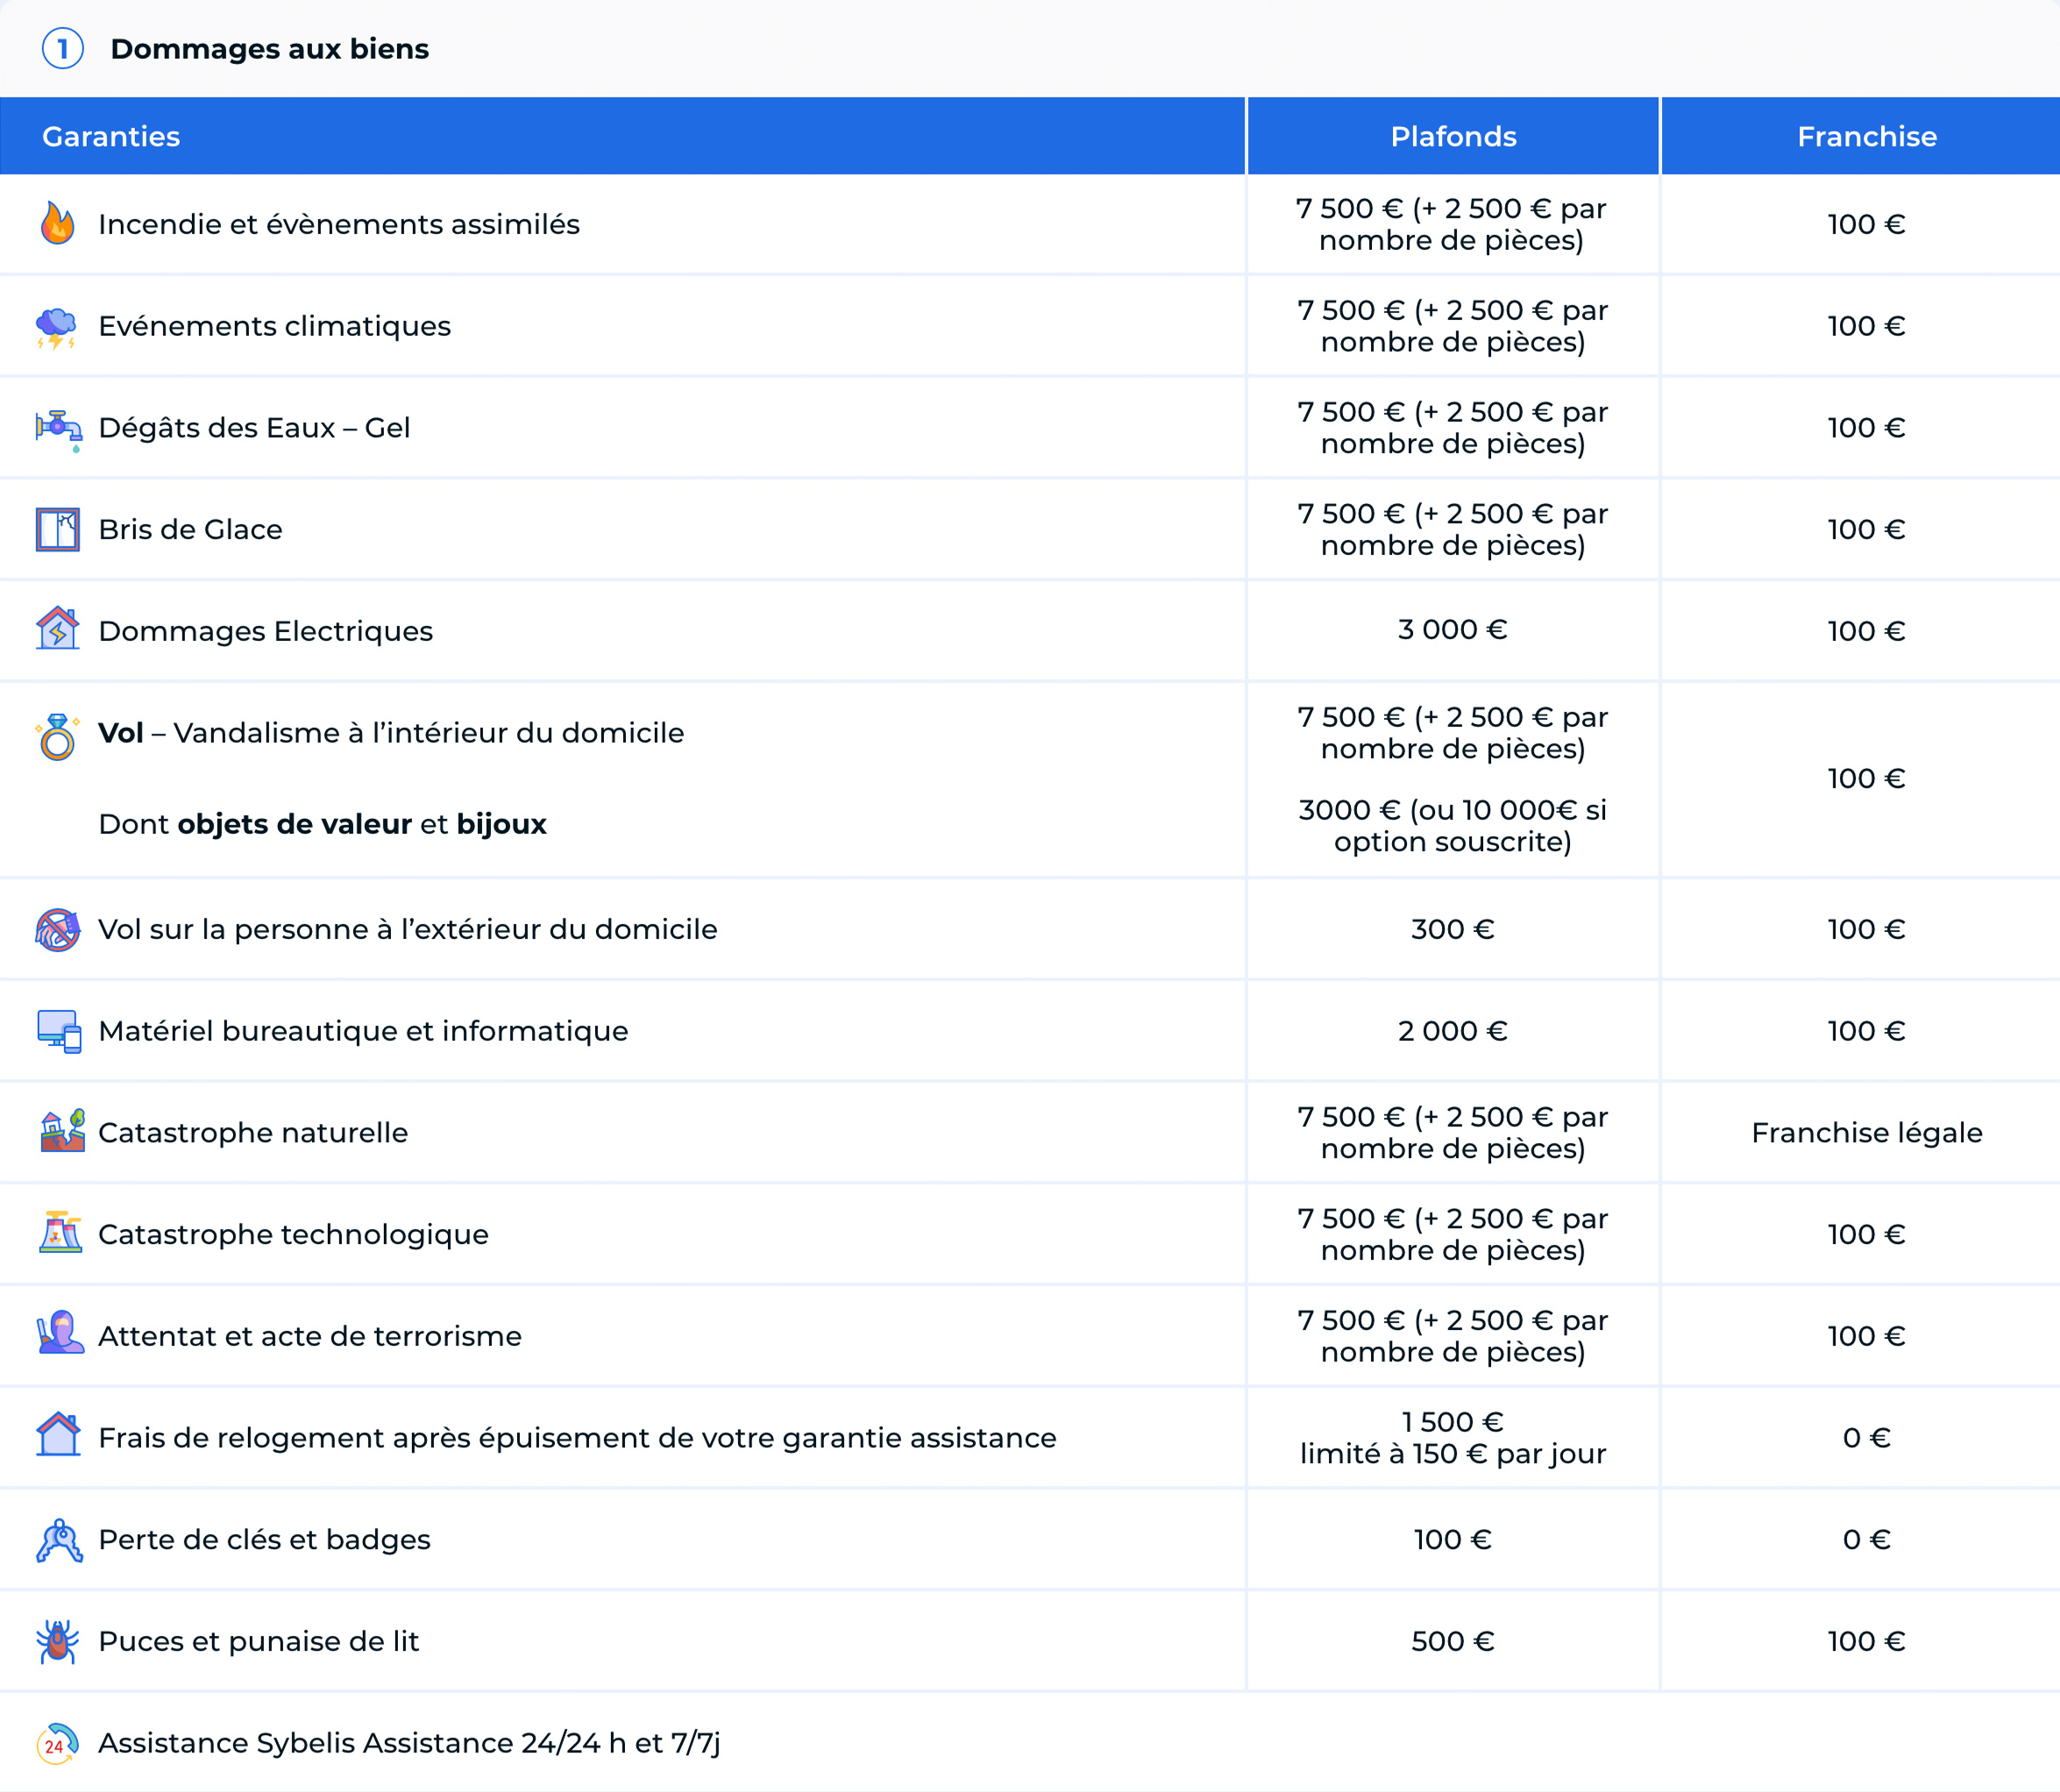Image resolution: width=2060 pixels, height=1792 pixels.
Task: Click the 24h Assistance Sybelis icon
Action: point(56,1742)
